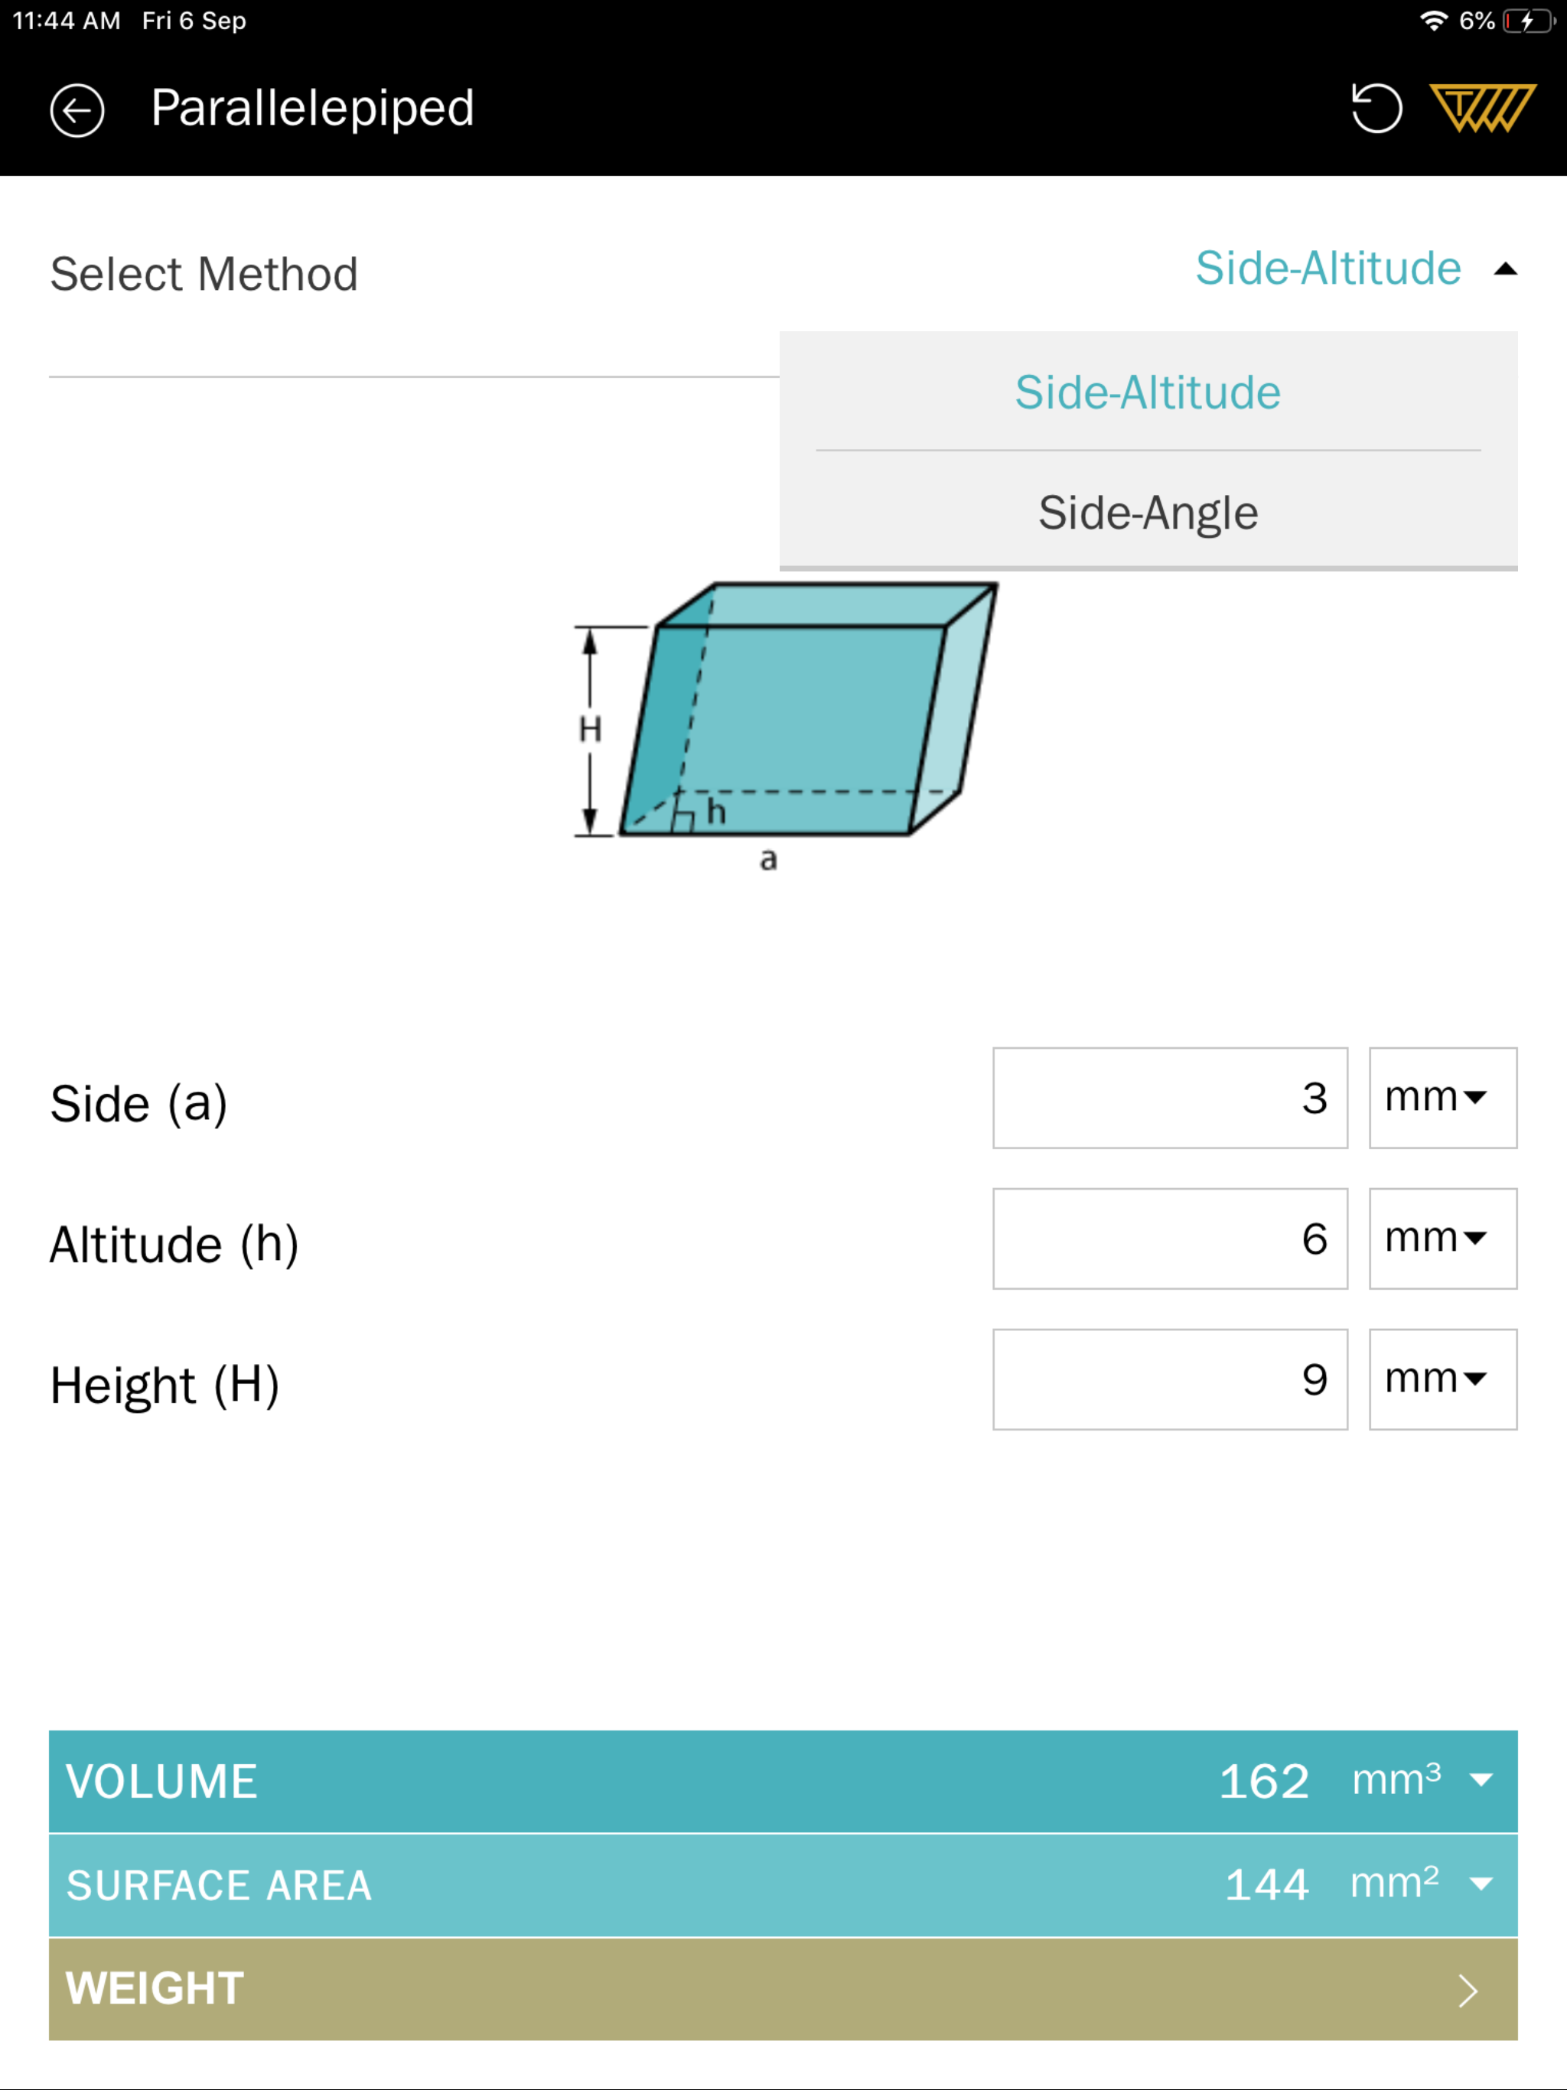1567x2090 pixels.
Task: Open the Altitude (h) mm unit dropdown
Action: pos(1440,1238)
